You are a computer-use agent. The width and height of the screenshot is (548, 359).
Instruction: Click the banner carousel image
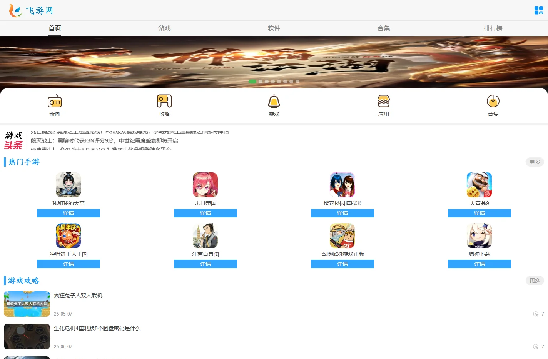[274, 62]
